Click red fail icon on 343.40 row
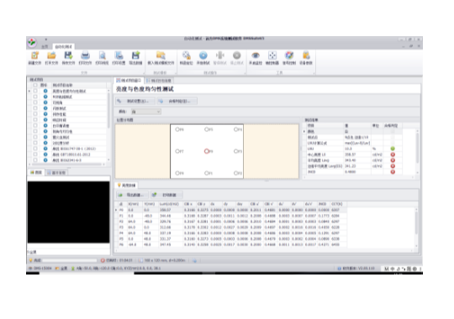 pyautogui.click(x=393, y=160)
